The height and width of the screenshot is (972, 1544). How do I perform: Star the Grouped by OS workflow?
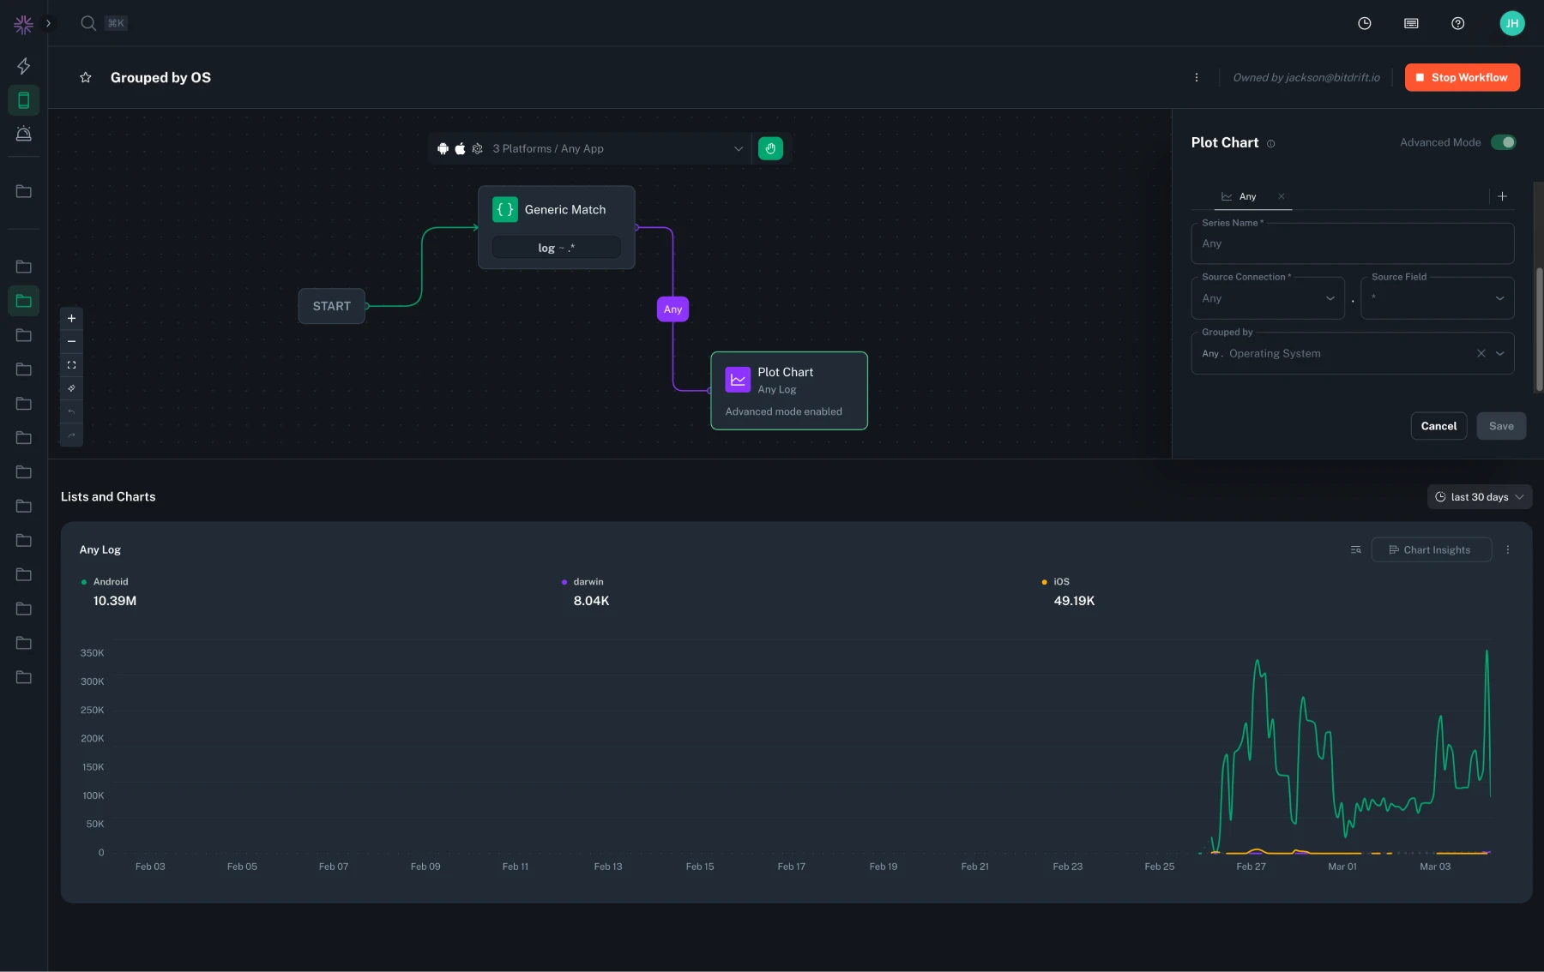(86, 78)
